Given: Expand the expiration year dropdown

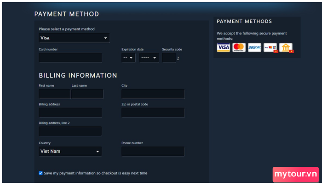Looking at the screenshot, I should point(149,58).
